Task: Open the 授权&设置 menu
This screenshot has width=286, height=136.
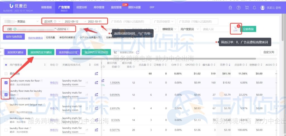Action: 134,8
